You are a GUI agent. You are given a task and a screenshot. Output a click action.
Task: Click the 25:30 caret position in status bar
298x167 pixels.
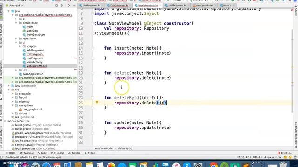(240, 157)
